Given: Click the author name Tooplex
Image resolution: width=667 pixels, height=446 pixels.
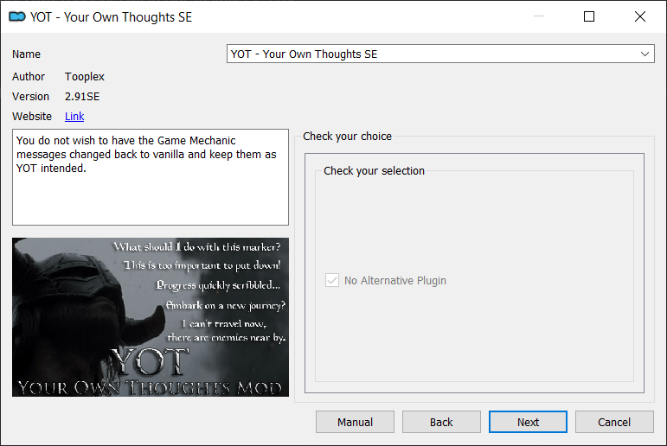Looking at the screenshot, I should pos(85,77).
